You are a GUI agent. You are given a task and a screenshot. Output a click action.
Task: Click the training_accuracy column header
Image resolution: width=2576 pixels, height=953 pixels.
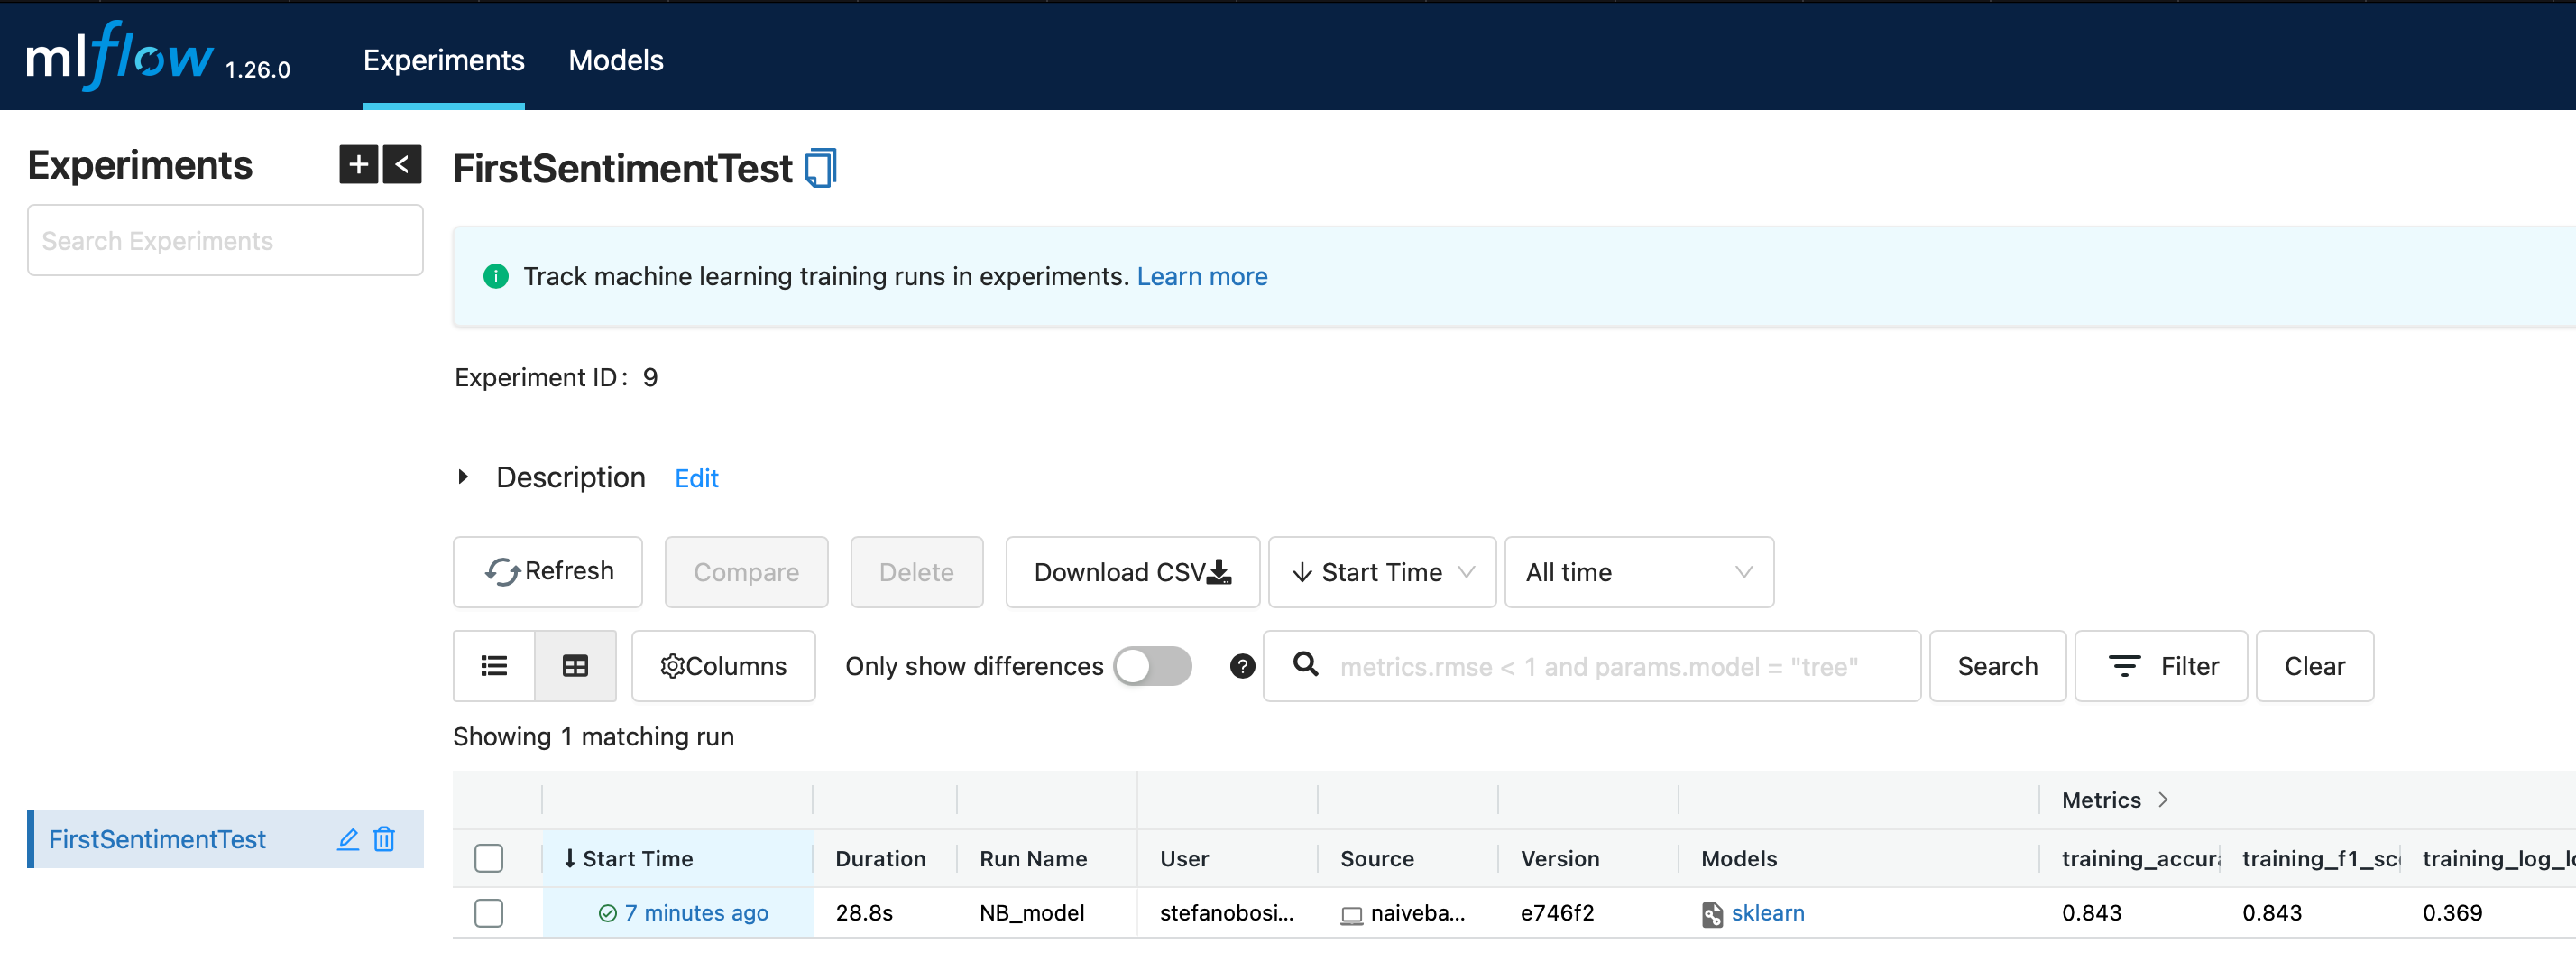(2140, 858)
